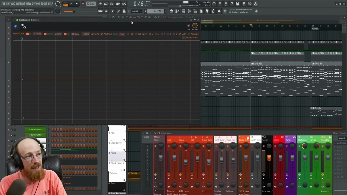The image size is (347, 195).
Task: Open the plugin picker plug icon
Action: point(207,11)
